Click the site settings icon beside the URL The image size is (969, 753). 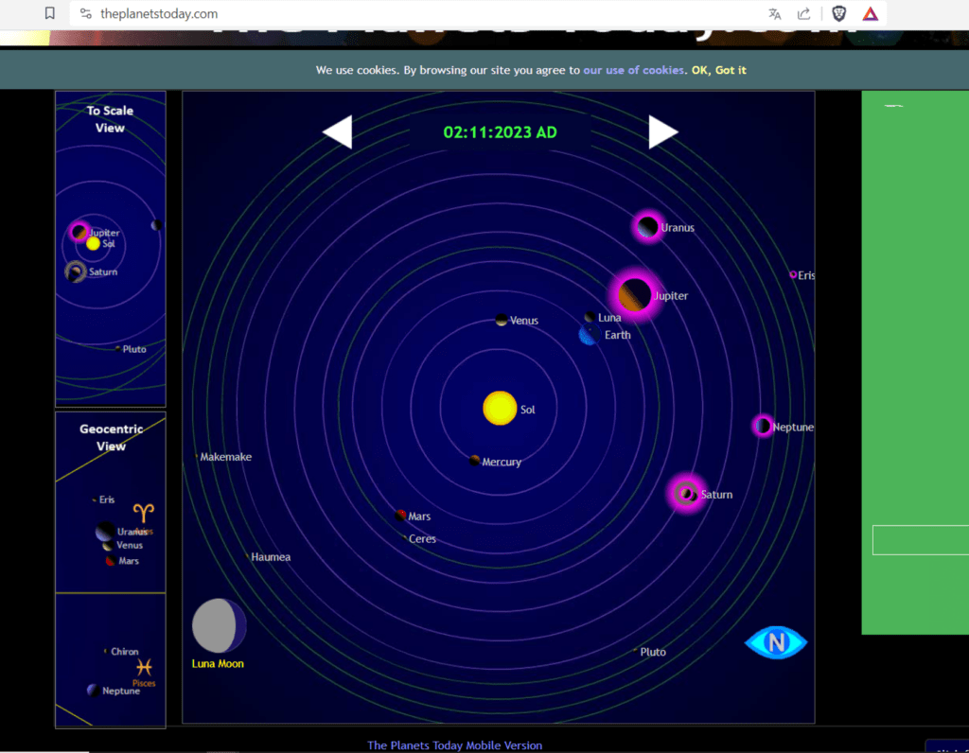click(86, 13)
